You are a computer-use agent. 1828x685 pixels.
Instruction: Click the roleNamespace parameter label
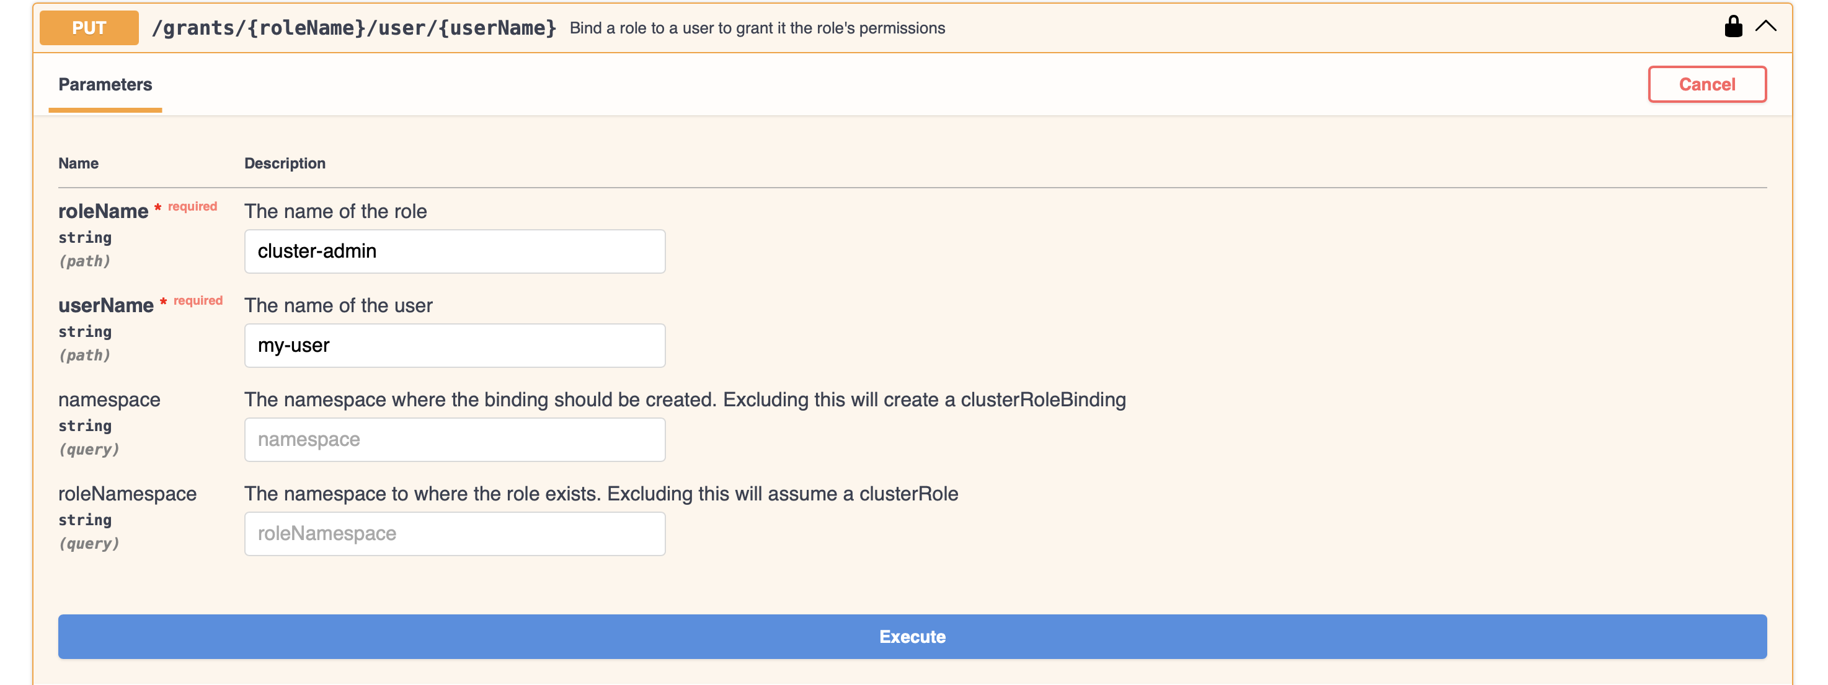click(x=127, y=494)
